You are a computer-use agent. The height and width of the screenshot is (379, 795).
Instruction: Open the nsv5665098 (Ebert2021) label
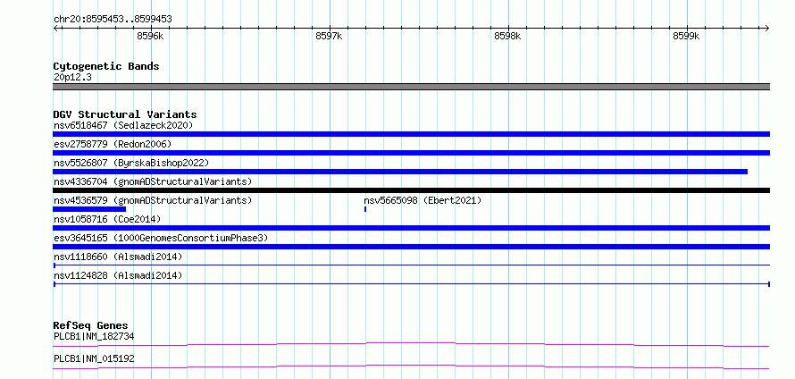point(423,200)
